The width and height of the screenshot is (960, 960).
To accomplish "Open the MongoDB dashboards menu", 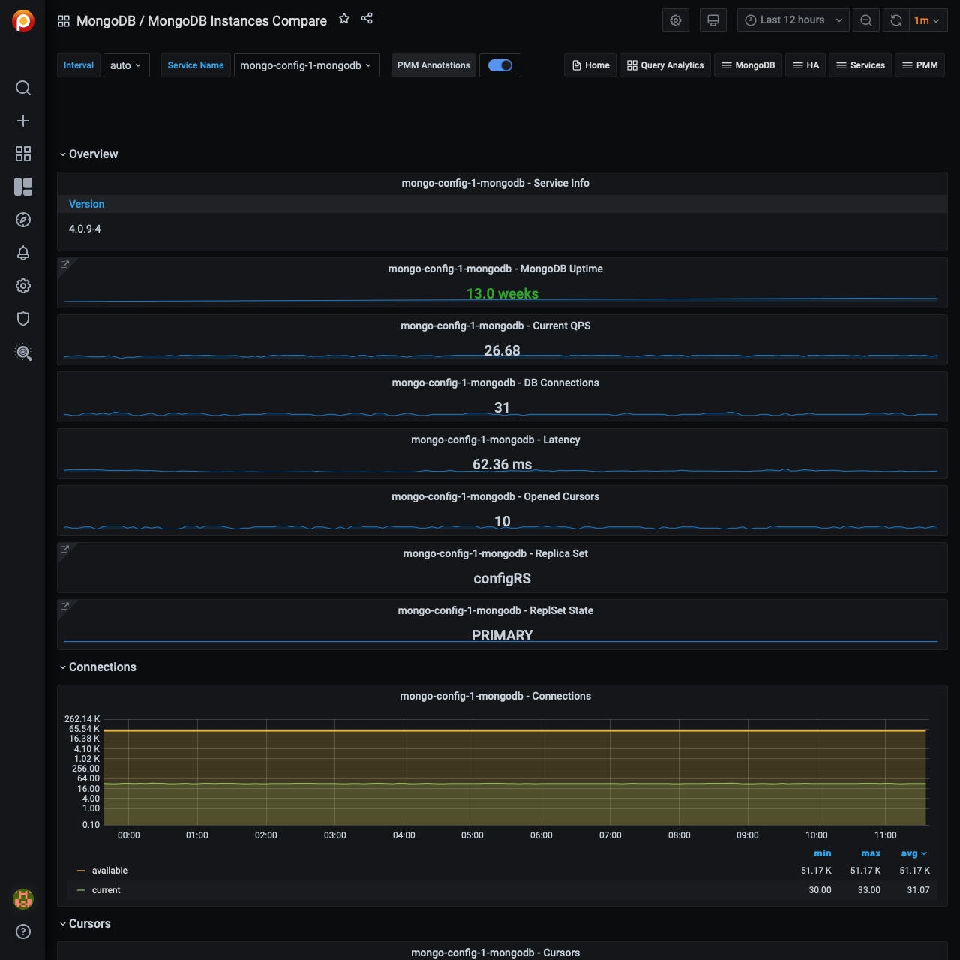I will [748, 65].
